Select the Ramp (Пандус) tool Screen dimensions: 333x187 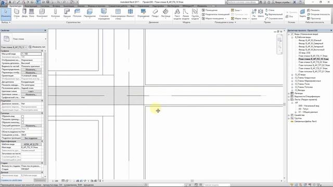pyautogui.click(x=155, y=14)
